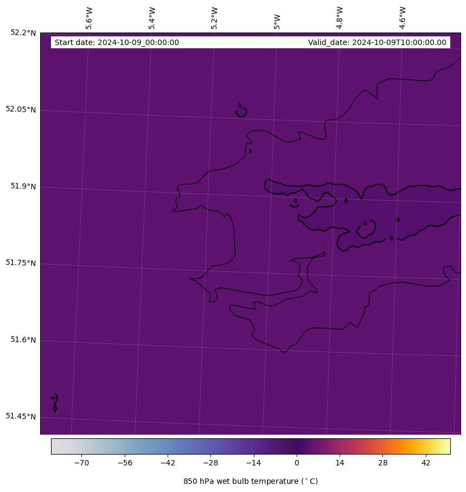Viewport: 466px width, 492px height.
Task: Click the 4.6°W longitude label
Action: point(403,18)
